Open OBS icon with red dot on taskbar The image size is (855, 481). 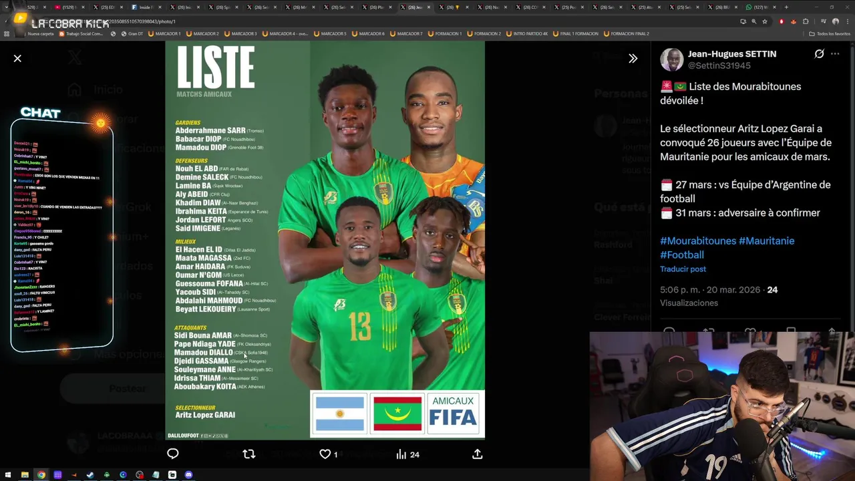[x=140, y=475]
